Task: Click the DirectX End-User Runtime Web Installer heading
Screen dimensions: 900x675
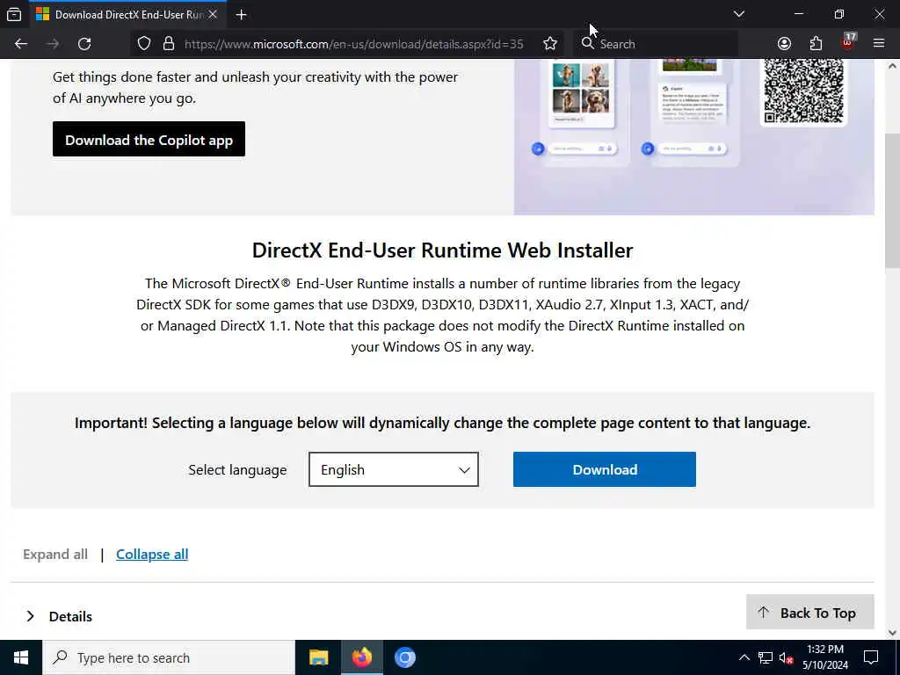Action: (443, 250)
